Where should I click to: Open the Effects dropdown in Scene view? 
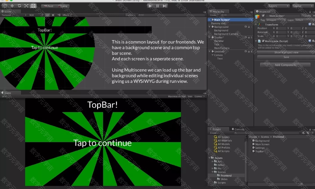tap(67, 15)
